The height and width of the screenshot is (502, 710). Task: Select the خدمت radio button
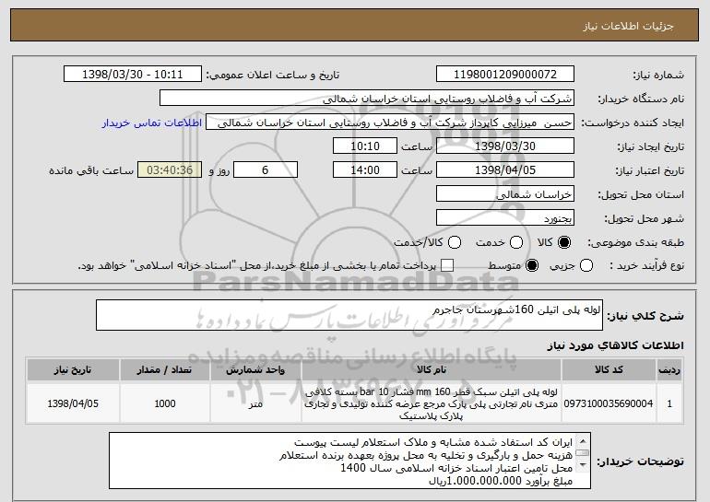tap(516, 242)
